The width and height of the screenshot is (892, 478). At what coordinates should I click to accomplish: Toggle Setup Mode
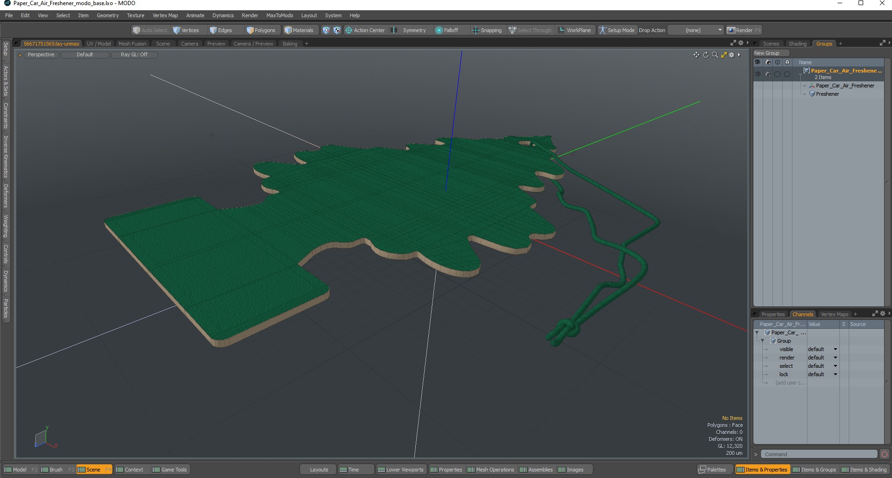click(617, 30)
